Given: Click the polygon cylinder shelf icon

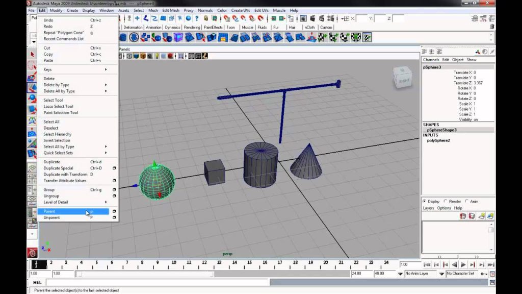Looking at the screenshot, I should (123, 37).
